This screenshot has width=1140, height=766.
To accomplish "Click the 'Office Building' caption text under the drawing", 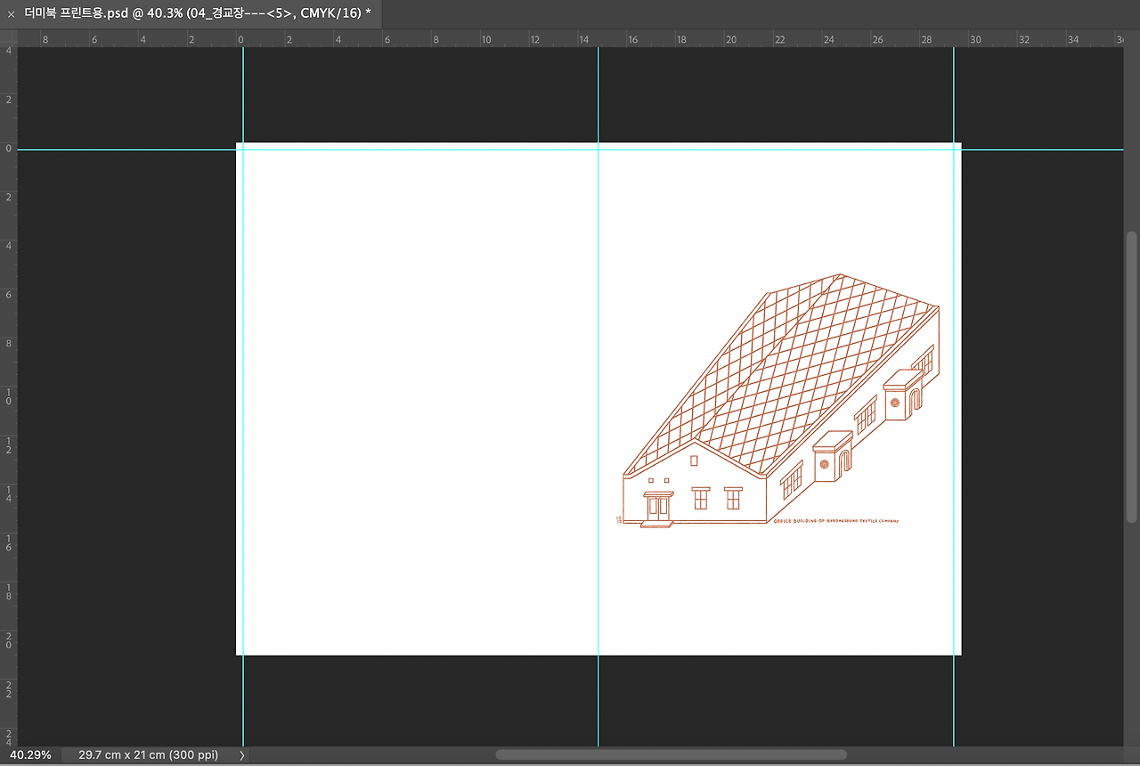I will (835, 521).
